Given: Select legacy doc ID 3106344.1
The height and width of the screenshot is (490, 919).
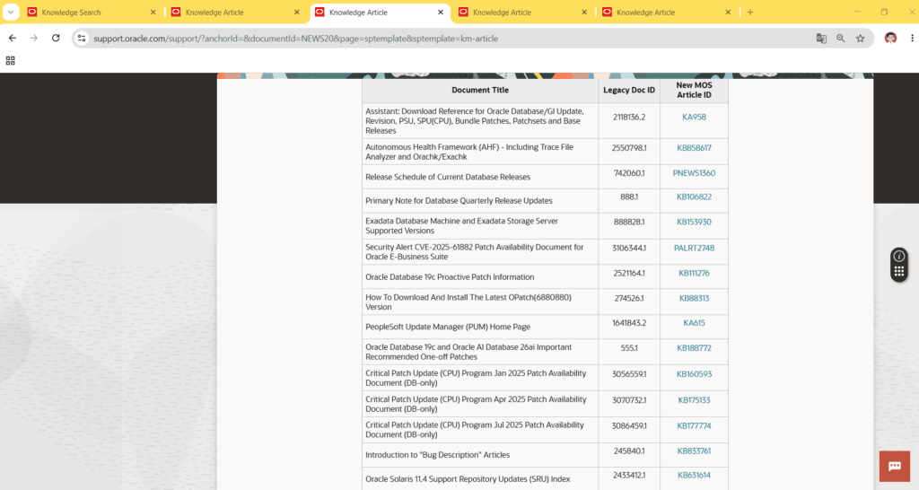Looking at the screenshot, I should tap(629, 248).
